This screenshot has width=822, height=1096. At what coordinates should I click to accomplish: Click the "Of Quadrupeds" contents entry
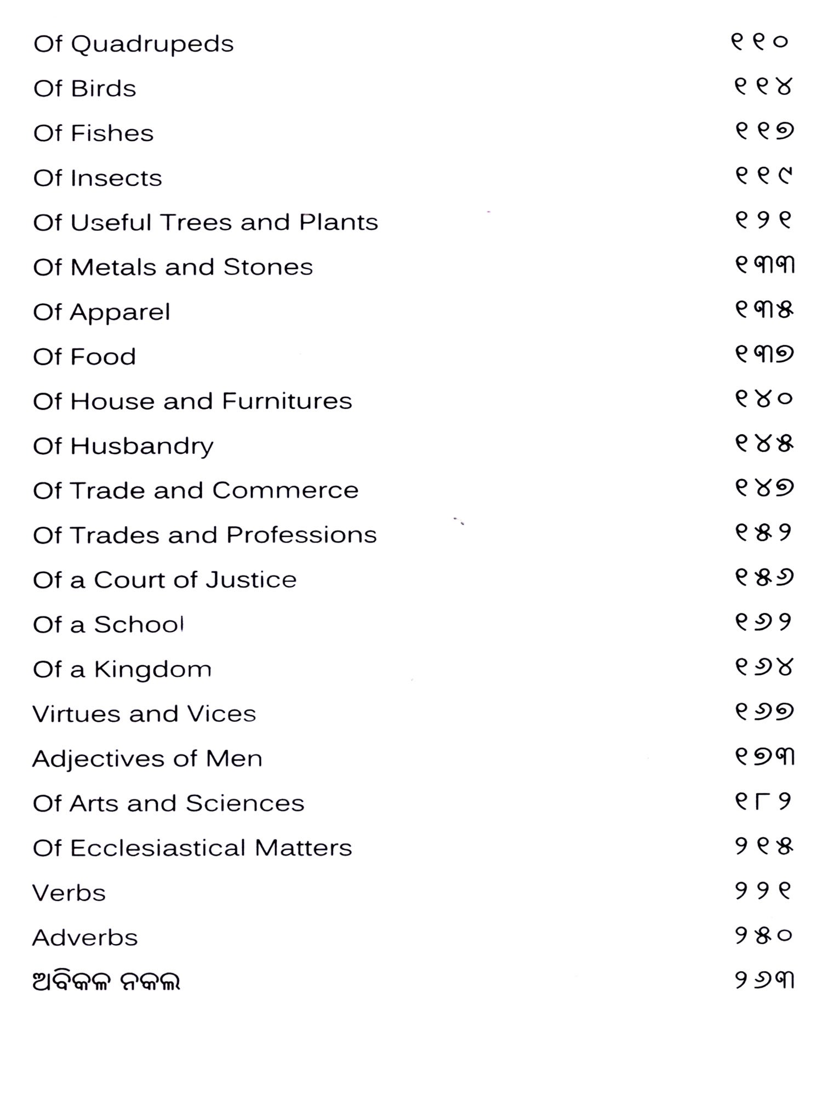click(133, 44)
